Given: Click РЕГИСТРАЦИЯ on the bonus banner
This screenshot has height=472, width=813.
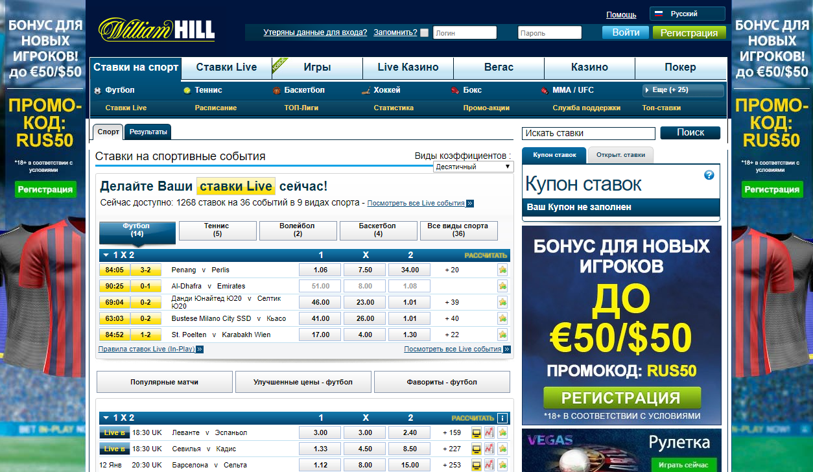Looking at the screenshot, I should (x=622, y=398).
